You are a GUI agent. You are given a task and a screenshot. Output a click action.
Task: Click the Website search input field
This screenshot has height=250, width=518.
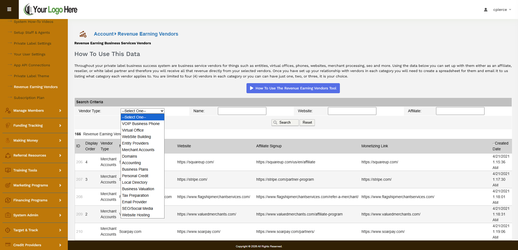pyautogui.click(x=352, y=111)
